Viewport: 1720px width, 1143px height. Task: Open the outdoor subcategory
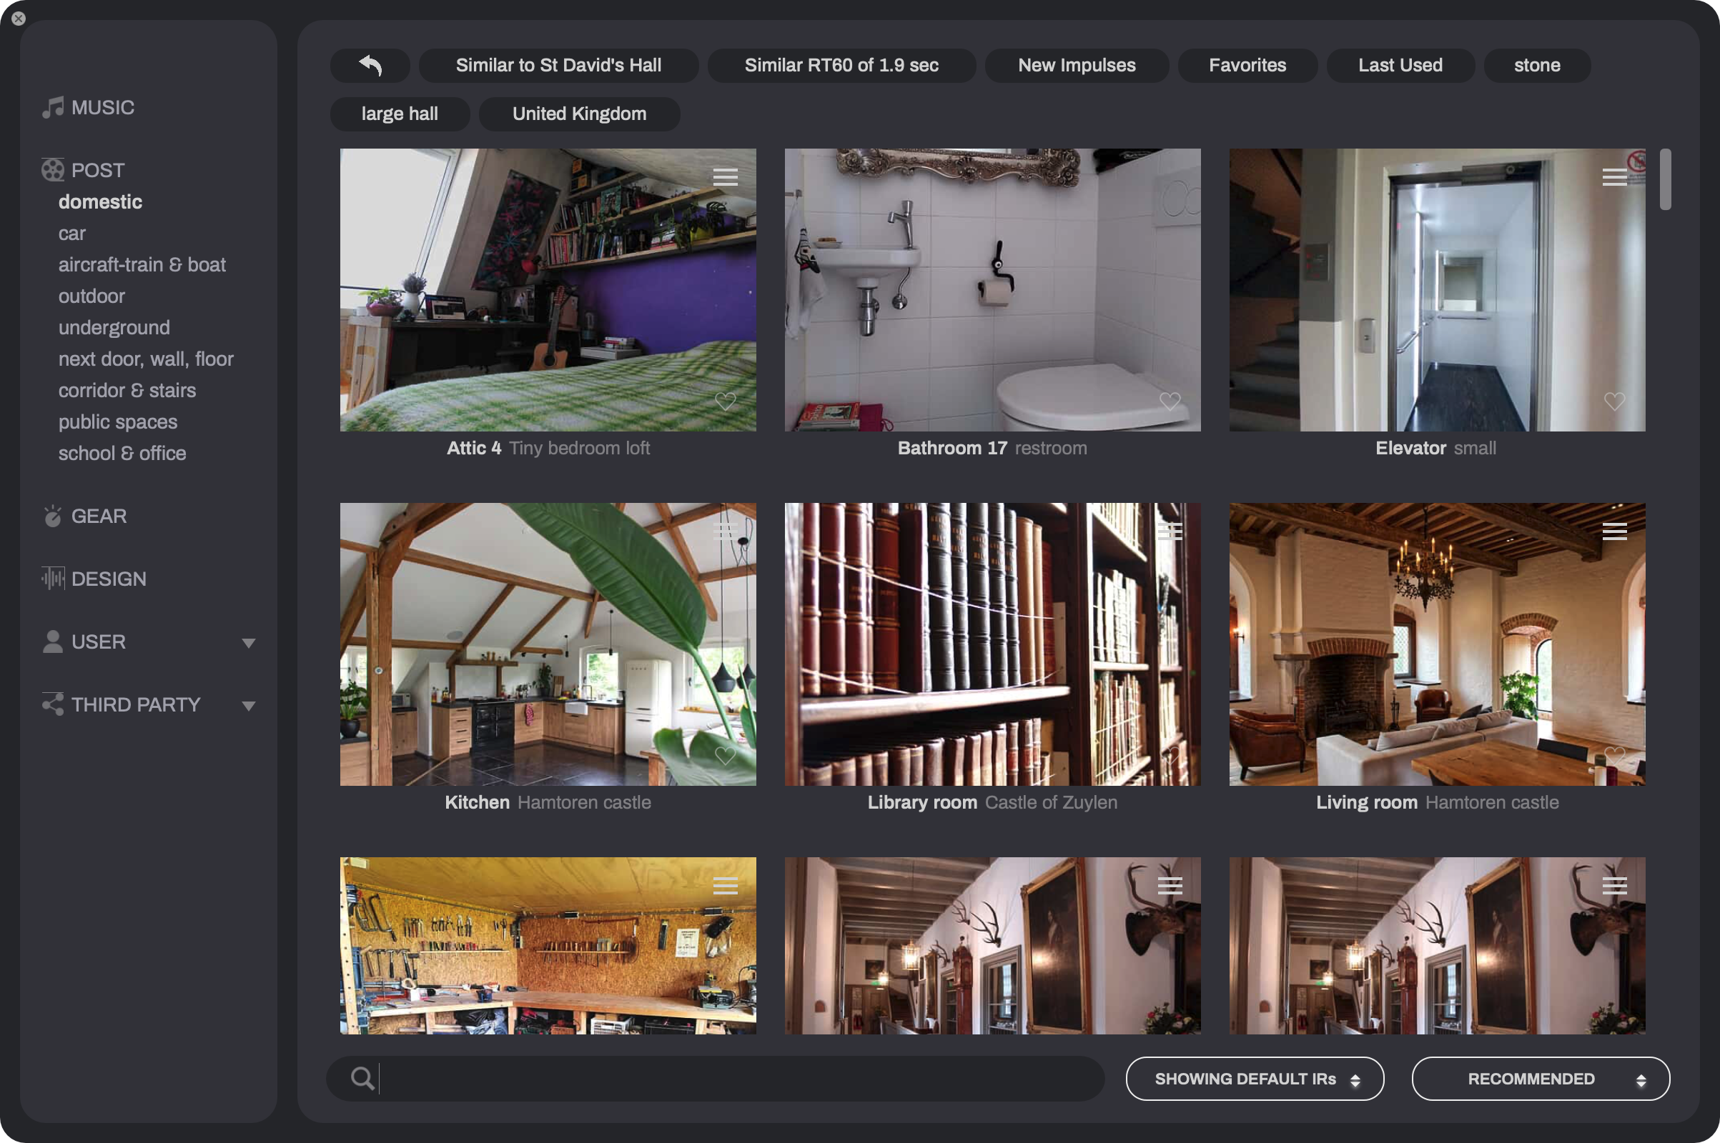click(92, 296)
